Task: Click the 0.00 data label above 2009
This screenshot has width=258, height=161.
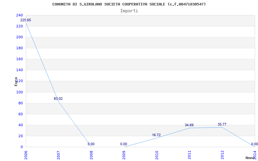Action: coord(124,144)
